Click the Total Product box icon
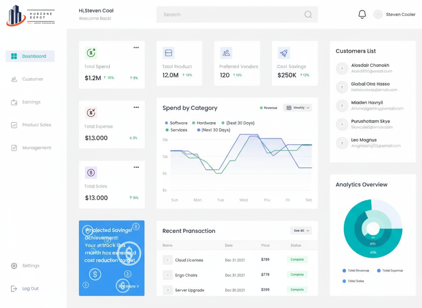This screenshot has width=422, height=308. click(168, 53)
